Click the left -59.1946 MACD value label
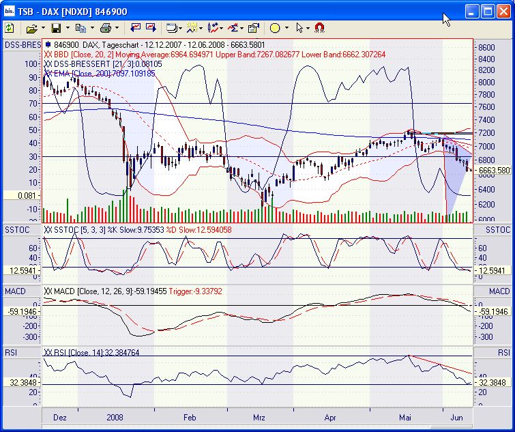Viewport: 515px width, 432px height. point(23,311)
